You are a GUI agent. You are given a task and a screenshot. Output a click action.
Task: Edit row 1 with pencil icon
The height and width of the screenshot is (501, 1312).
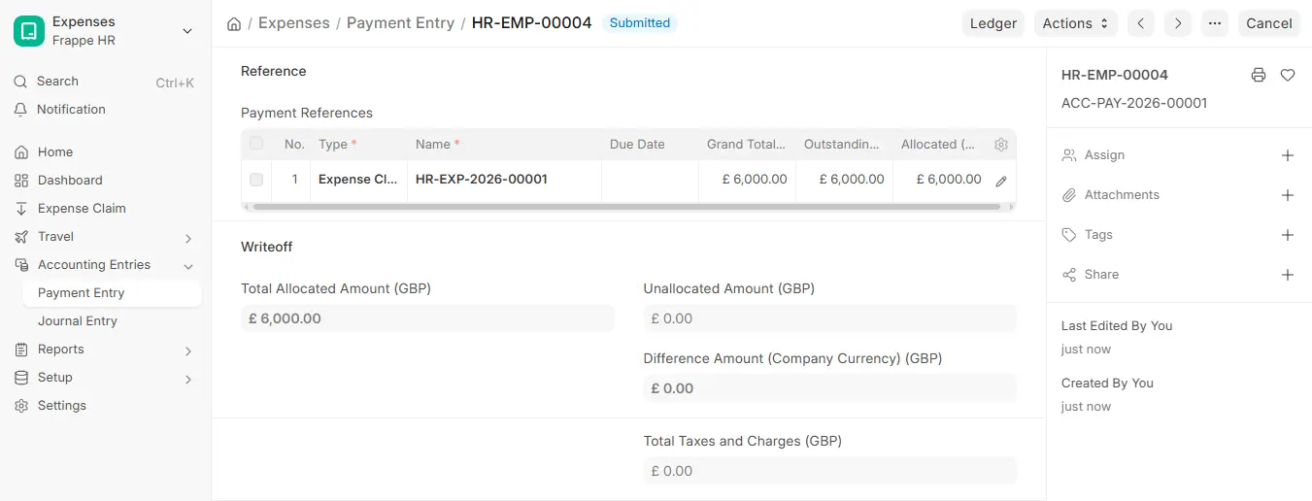(x=1001, y=182)
